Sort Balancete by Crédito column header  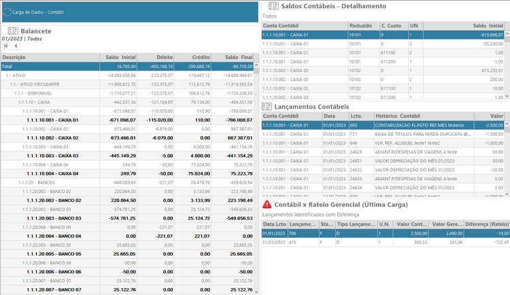click(x=192, y=57)
